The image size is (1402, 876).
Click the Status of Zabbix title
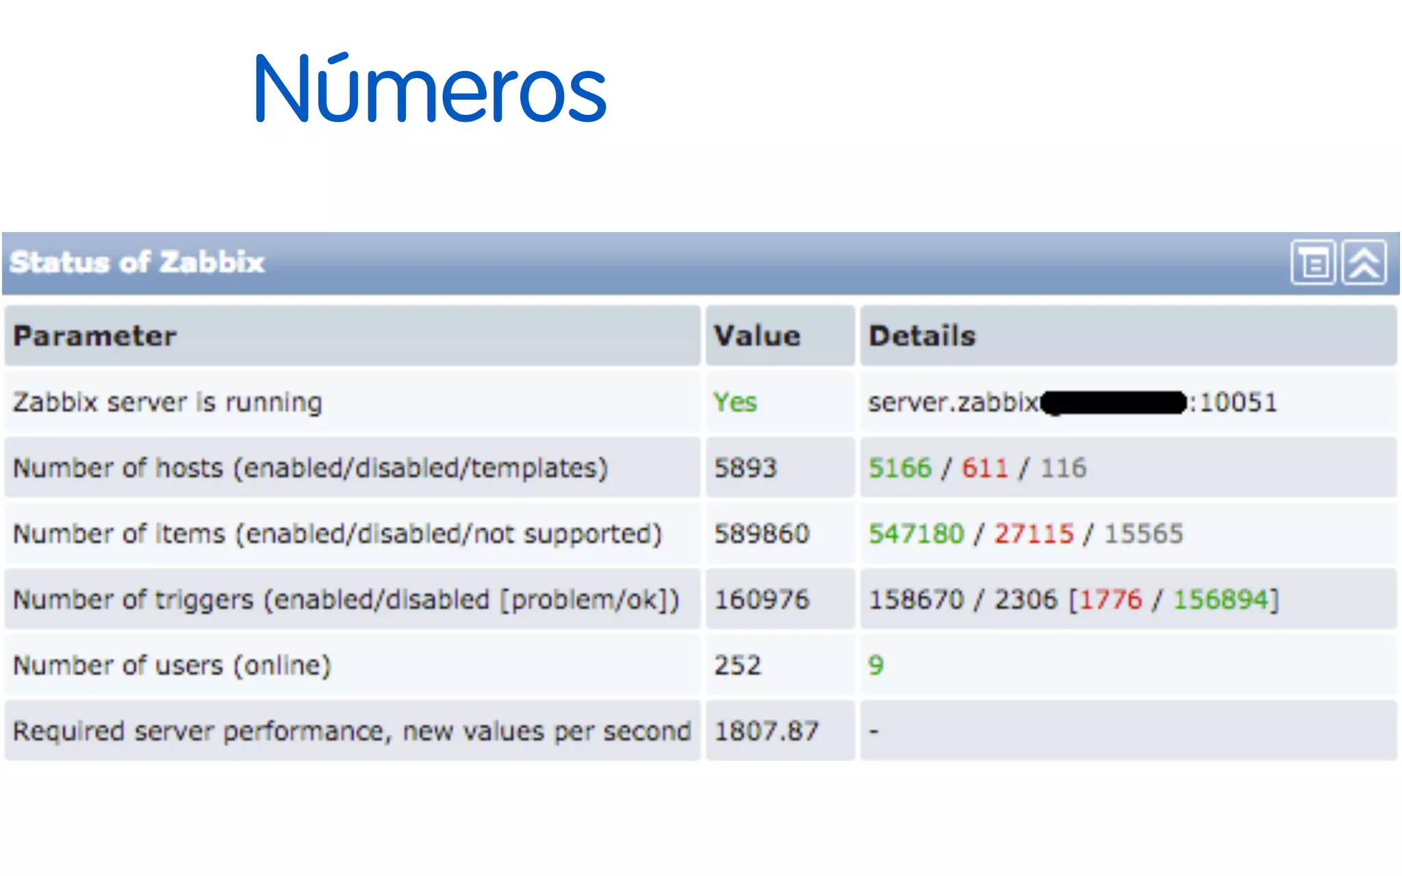pyautogui.click(x=137, y=263)
